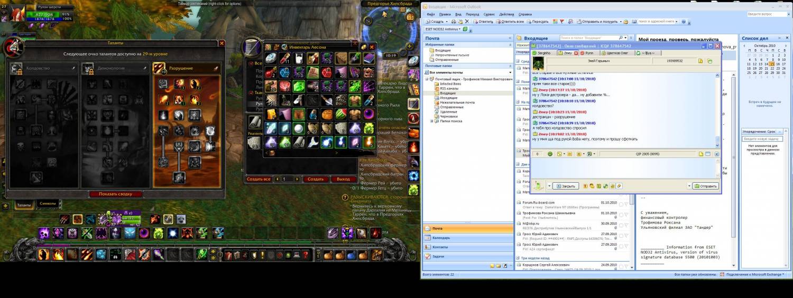Open the Создать dropdown arrow in Outlook

[x=447, y=22]
